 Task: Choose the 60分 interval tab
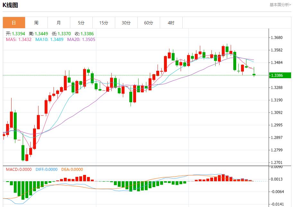[149, 23]
